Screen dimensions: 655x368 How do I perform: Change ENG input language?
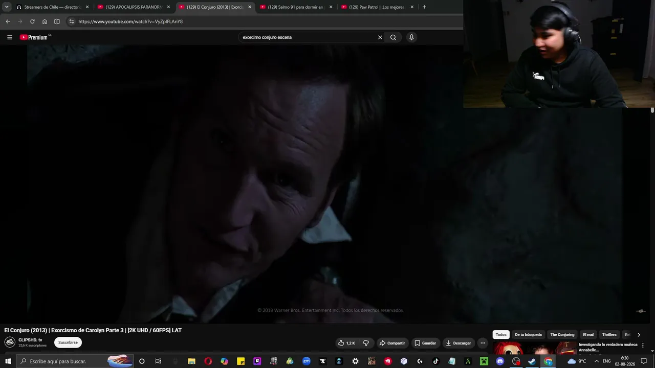[607, 361]
